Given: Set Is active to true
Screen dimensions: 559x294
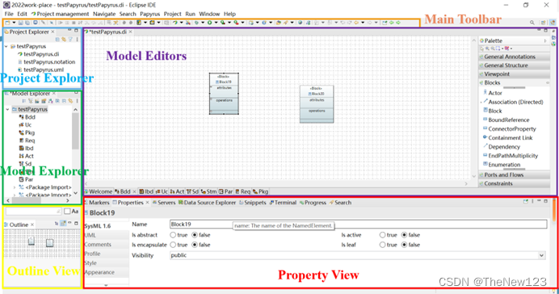Looking at the screenshot, I should pos(383,235).
